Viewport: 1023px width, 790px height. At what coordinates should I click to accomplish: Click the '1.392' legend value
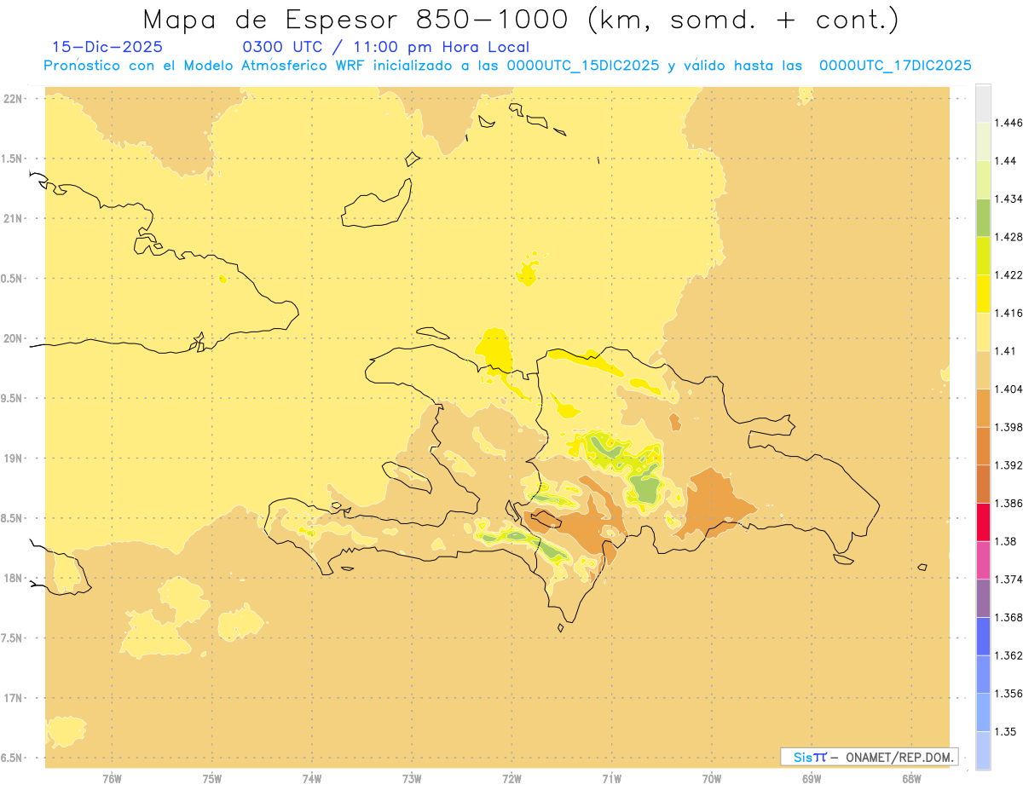tap(1009, 465)
